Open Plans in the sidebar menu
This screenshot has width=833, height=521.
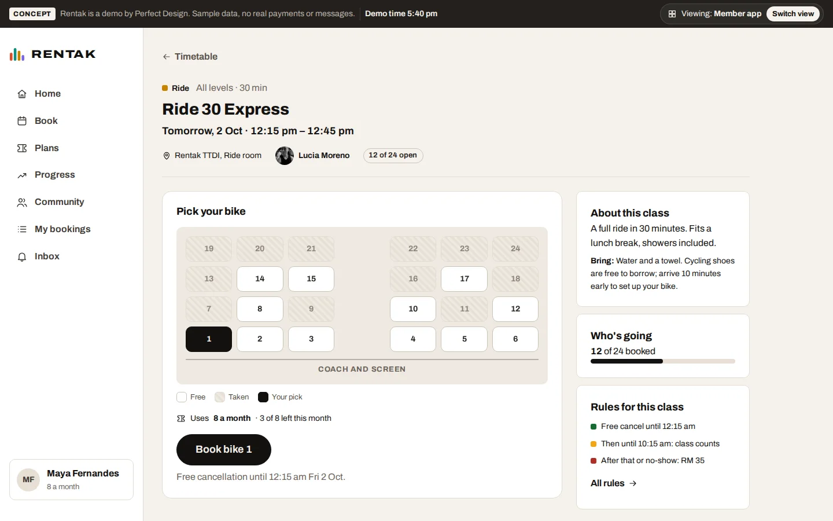[x=72, y=148]
